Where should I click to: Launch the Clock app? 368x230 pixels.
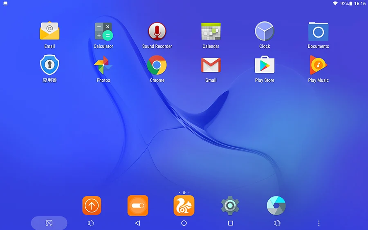(265, 31)
